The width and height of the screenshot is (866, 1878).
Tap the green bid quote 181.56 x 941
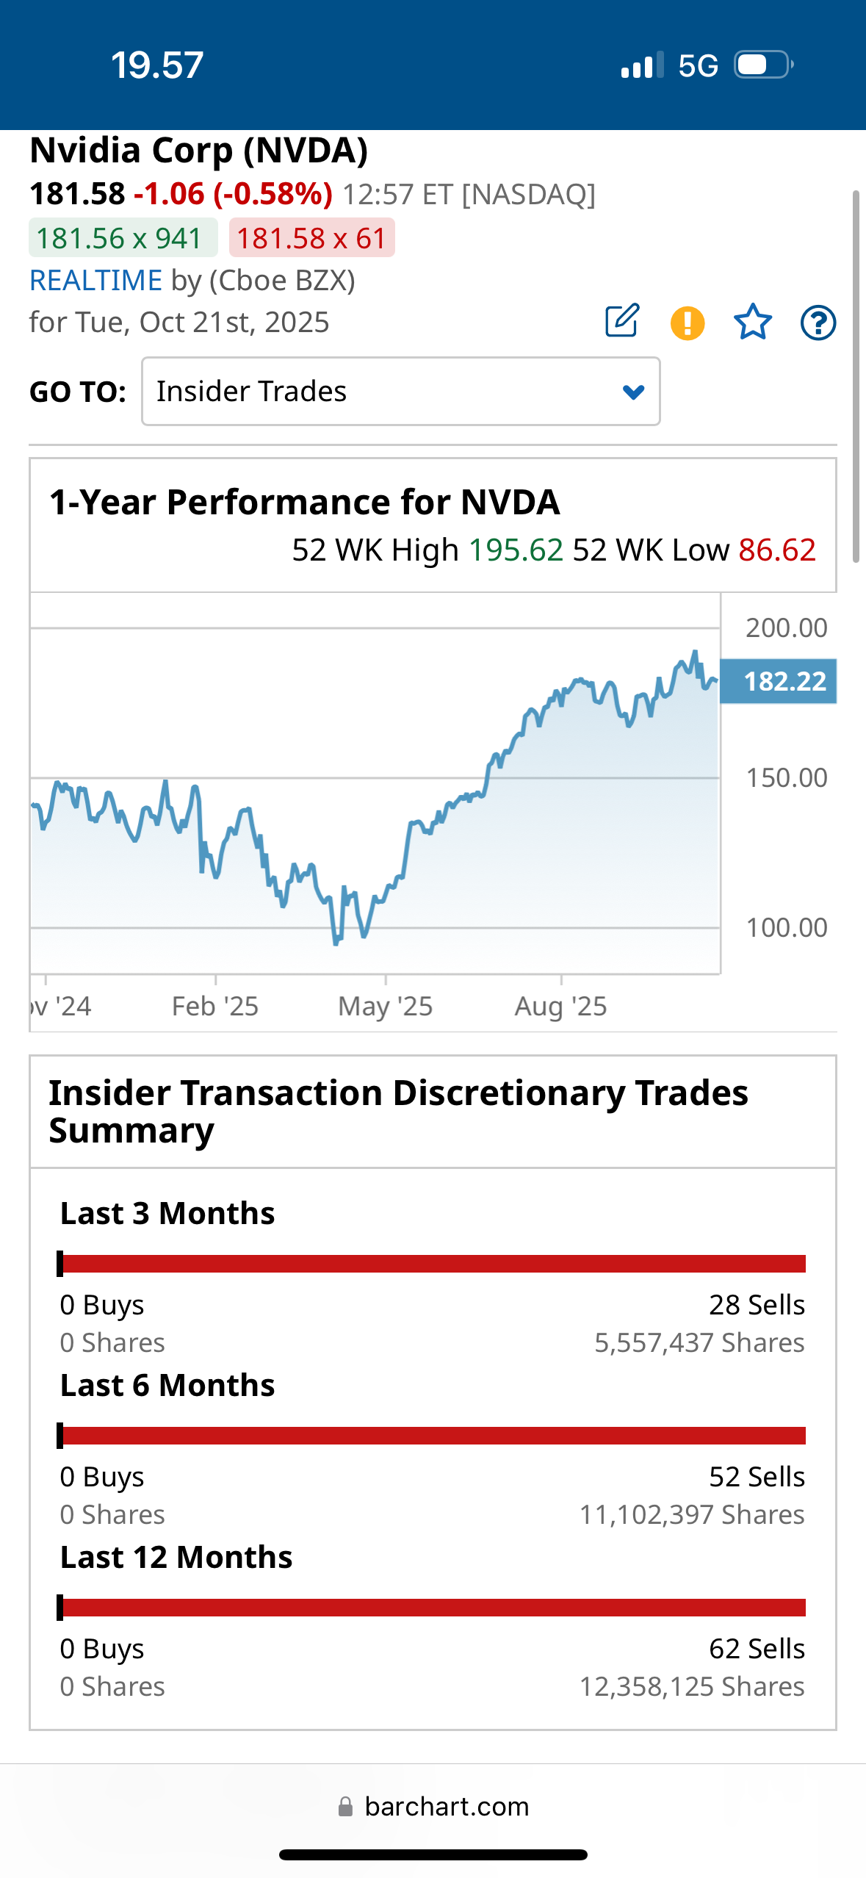123,238
